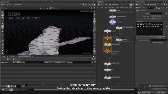
Task: Toggle the highlighted viewport display option in the View toolbar
Action: pyautogui.click(x=51, y=8)
